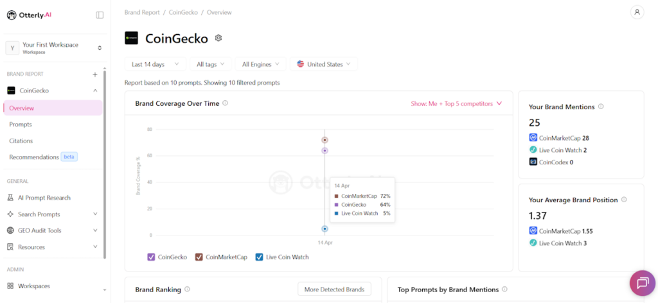Click CoinGecko sidebar brand icon
This screenshot has height=303, width=658.
click(x=12, y=91)
